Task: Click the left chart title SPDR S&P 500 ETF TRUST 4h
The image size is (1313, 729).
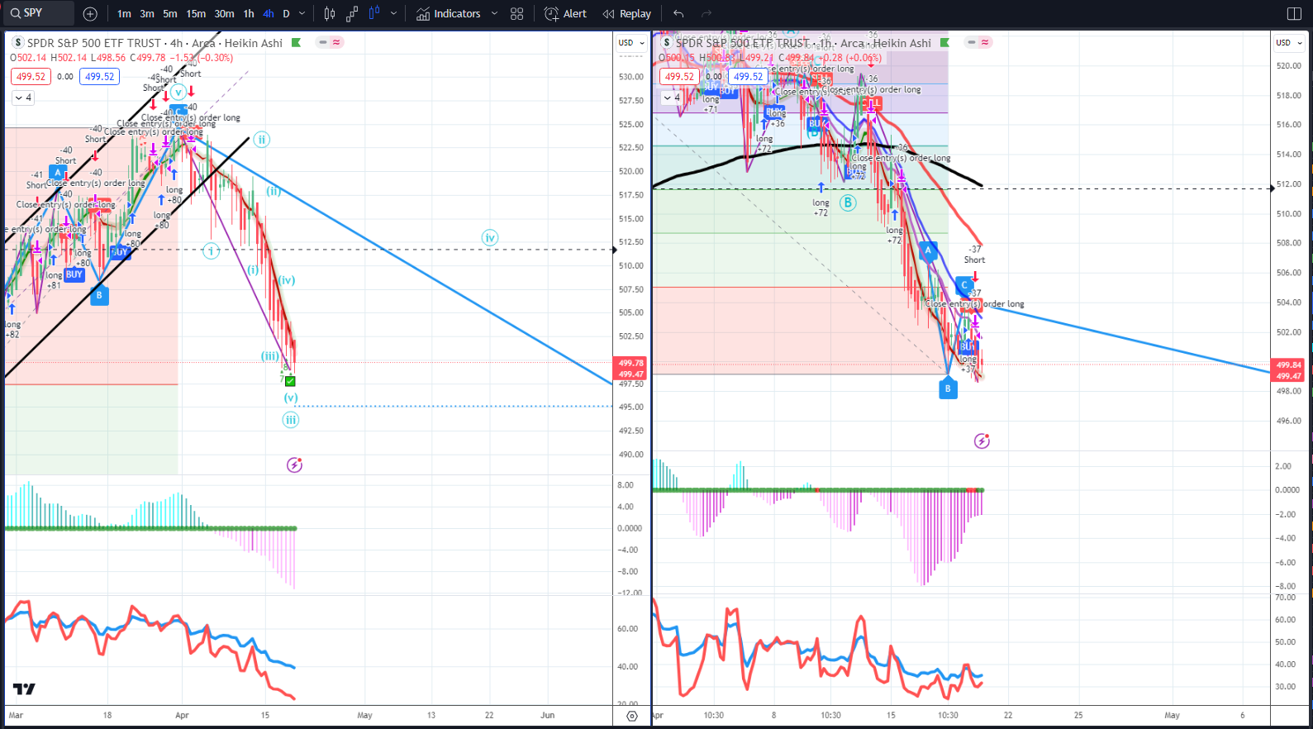Action: [155, 43]
